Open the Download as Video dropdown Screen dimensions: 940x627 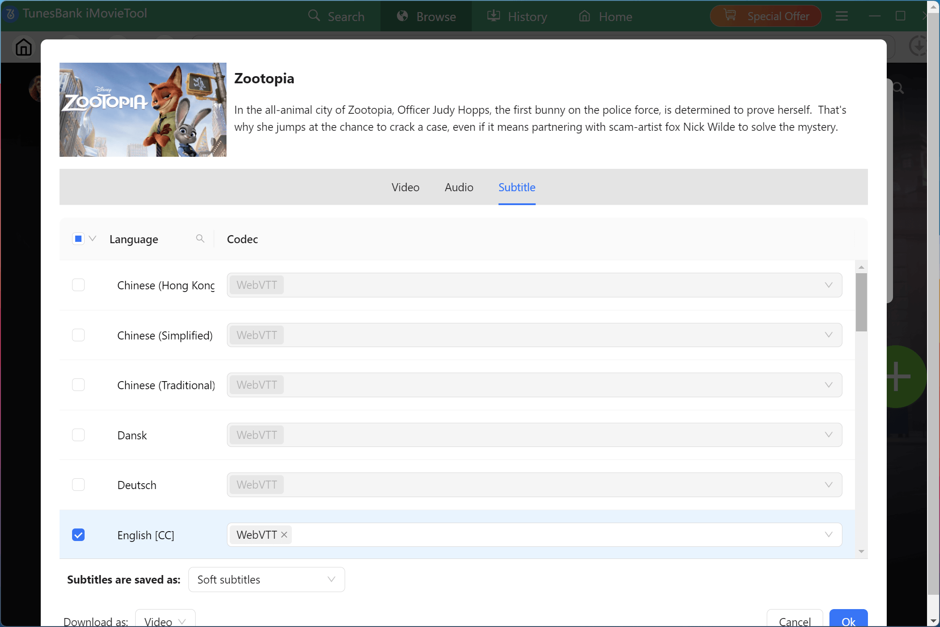point(165,621)
